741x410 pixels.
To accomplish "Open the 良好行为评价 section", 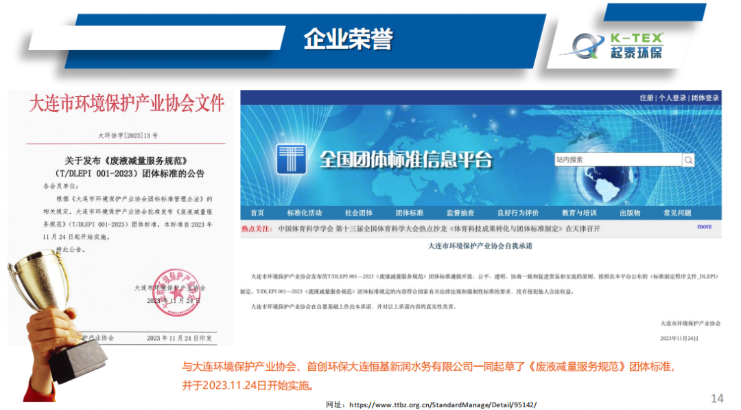I will pyautogui.click(x=520, y=212).
